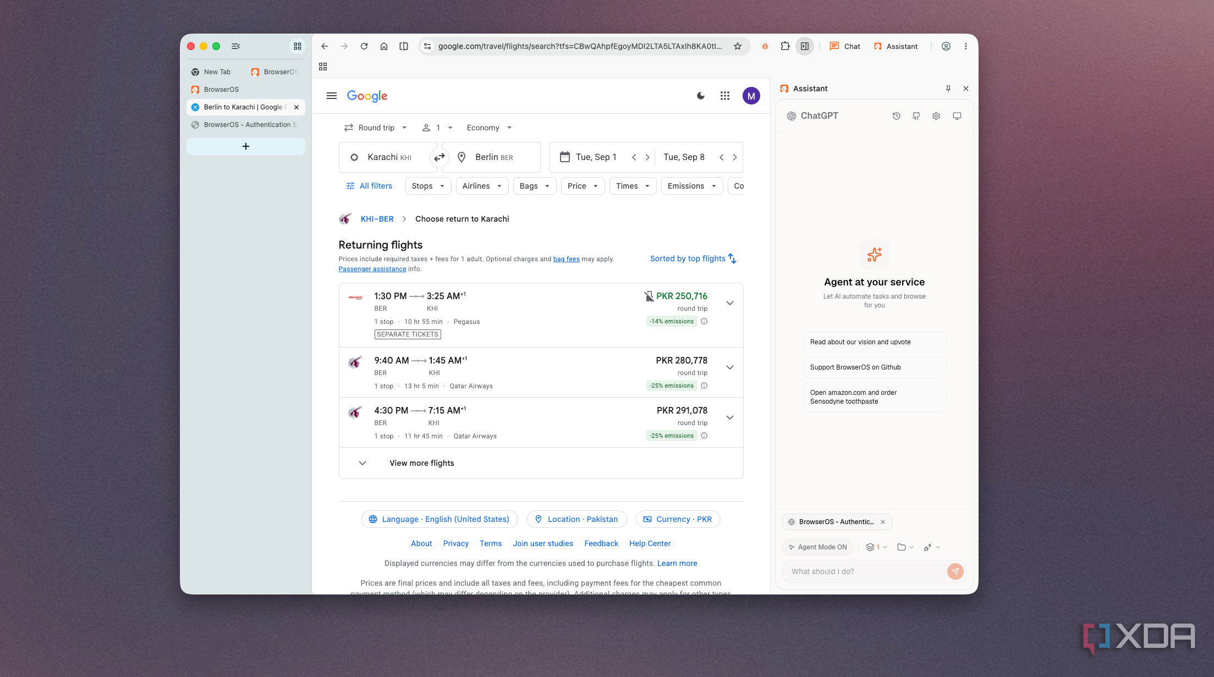Open the Privacy footer link

coord(456,543)
